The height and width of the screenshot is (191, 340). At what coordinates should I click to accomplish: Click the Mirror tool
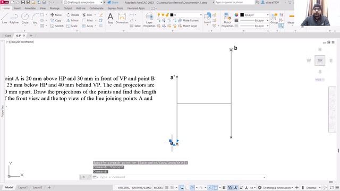pyautogui.click(x=72, y=20)
